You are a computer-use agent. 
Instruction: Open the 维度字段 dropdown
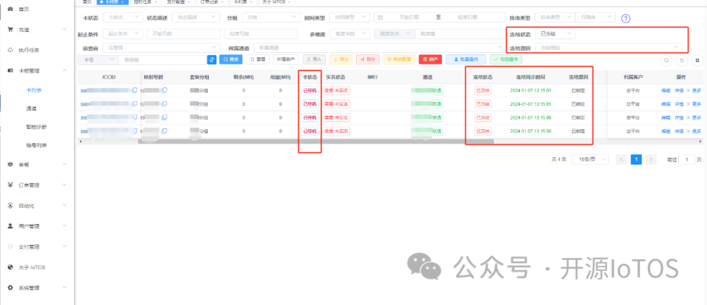click(x=350, y=34)
